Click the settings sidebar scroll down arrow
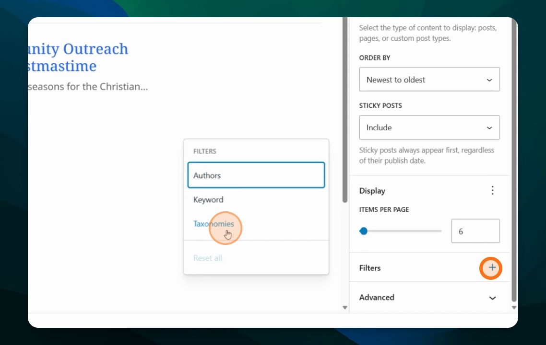 (514, 308)
